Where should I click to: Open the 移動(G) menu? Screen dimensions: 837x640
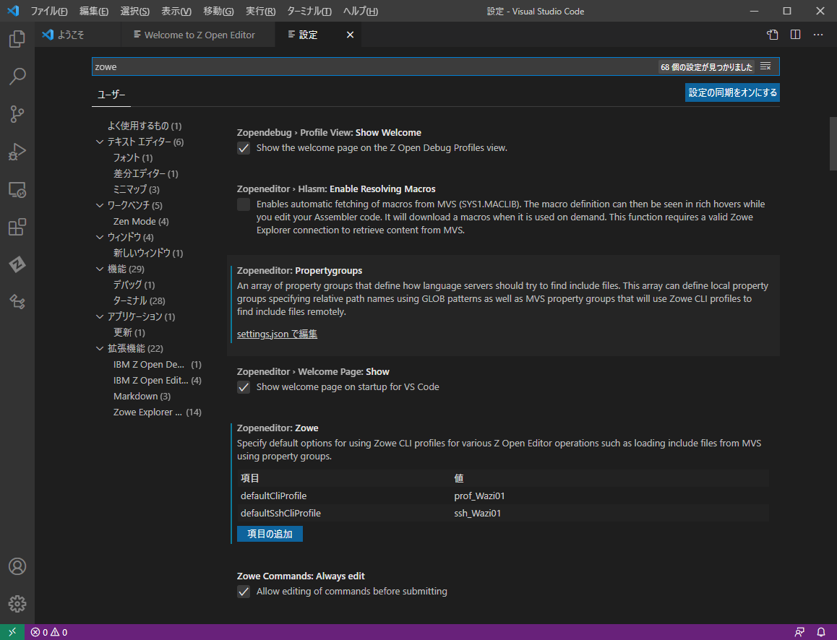[218, 12]
